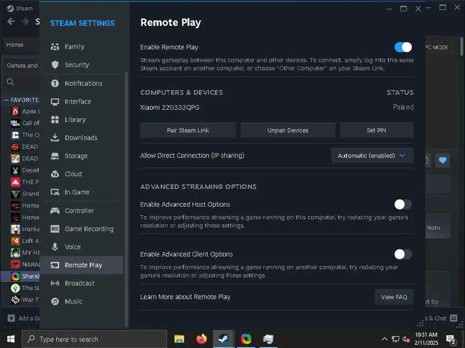
Task: Open the notification center icon
Action: tap(451, 339)
